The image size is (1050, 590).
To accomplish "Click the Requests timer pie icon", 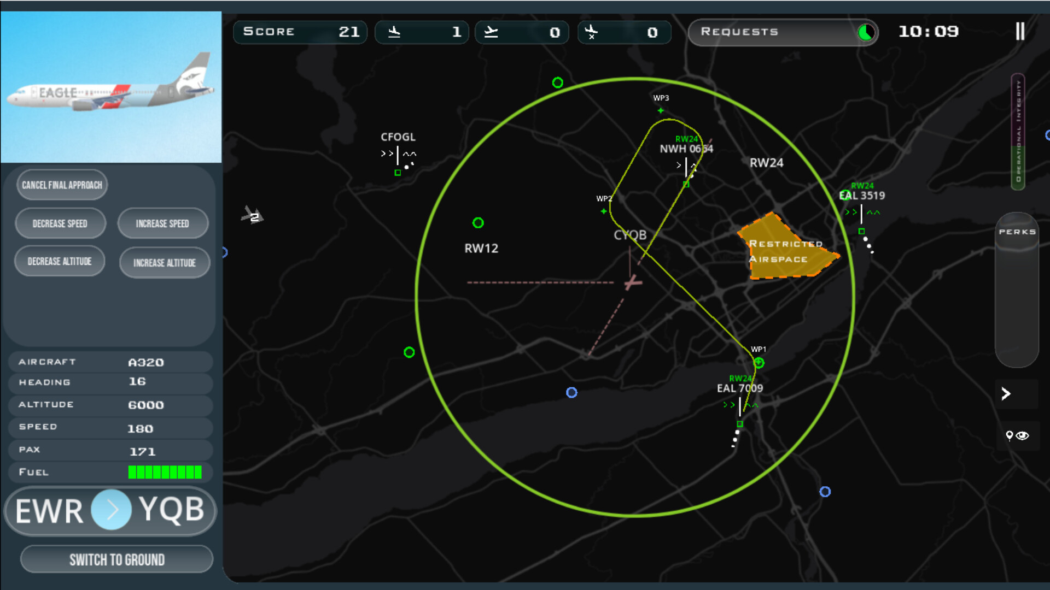I will [x=866, y=32].
